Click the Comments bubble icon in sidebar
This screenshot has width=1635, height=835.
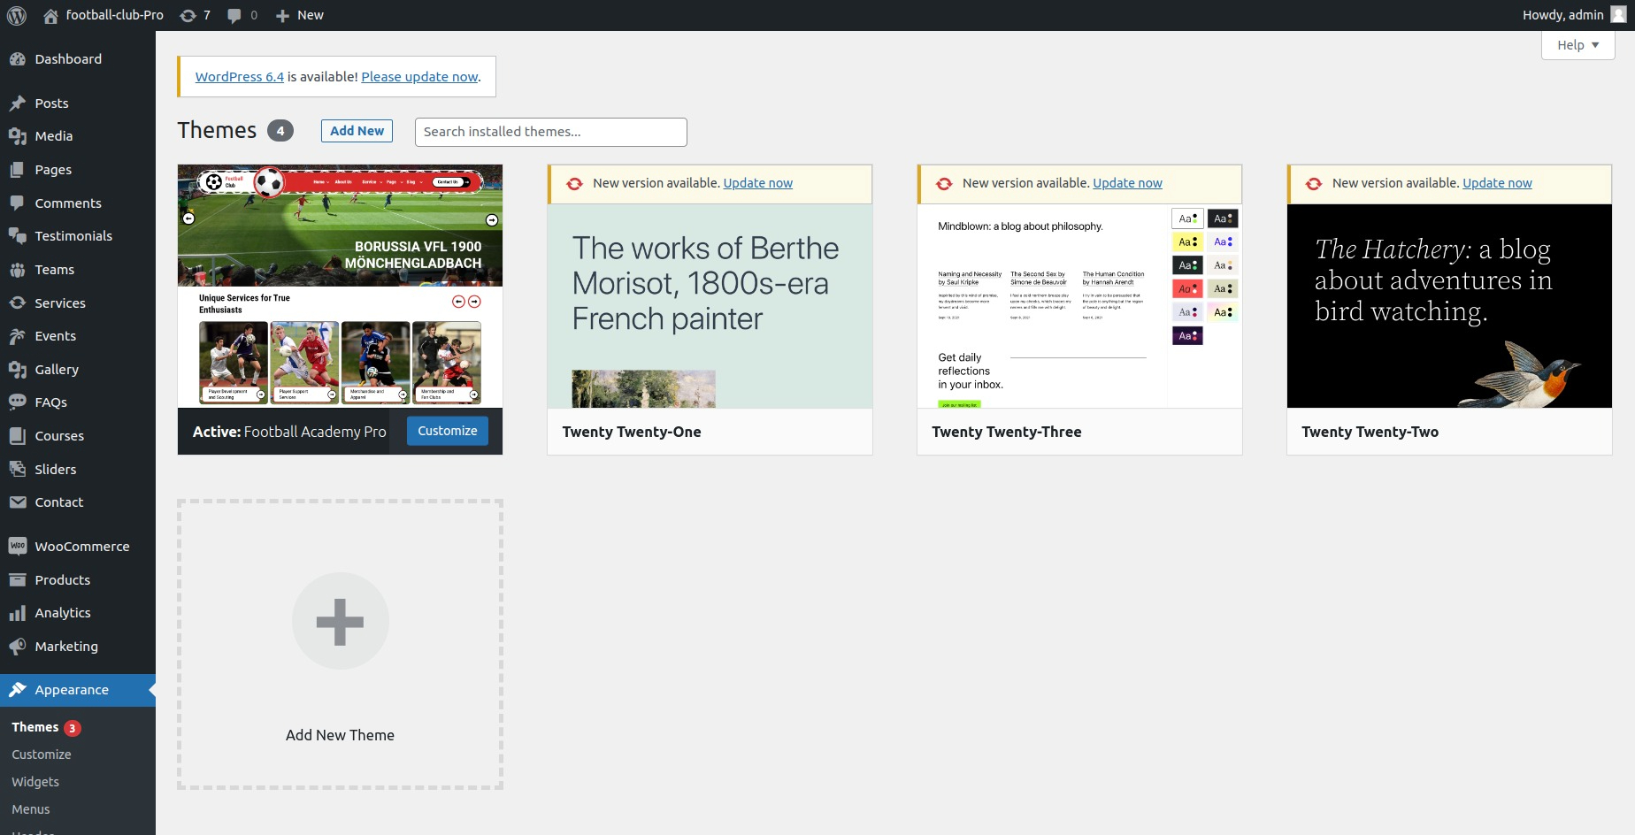18,203
